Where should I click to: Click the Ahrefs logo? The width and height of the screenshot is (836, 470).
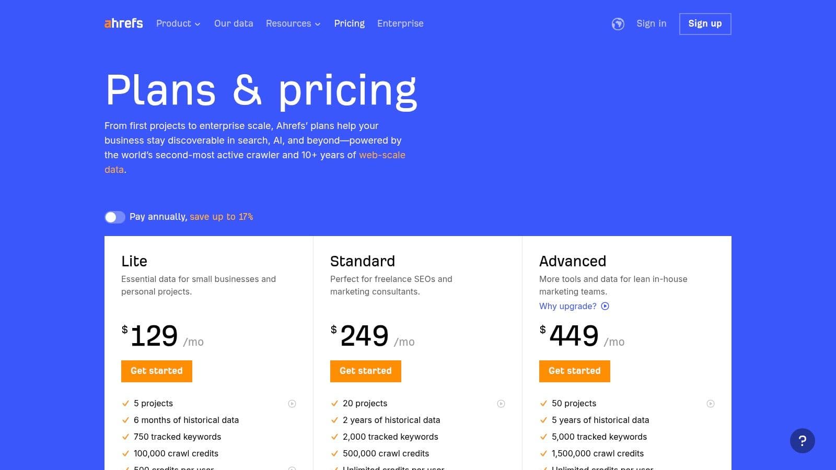pos(123,23)
